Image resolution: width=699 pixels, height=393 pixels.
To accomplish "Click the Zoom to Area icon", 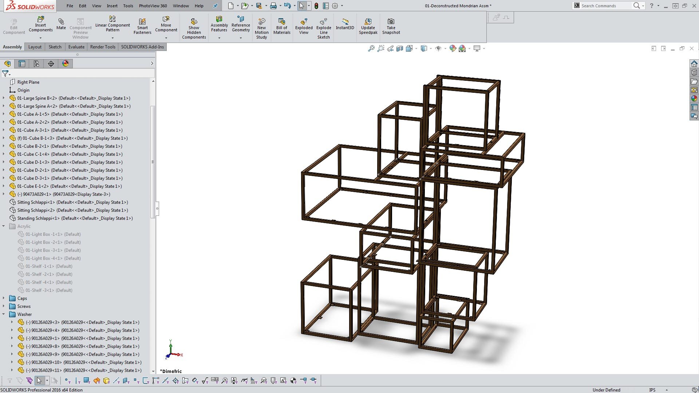I will [380, 48].
